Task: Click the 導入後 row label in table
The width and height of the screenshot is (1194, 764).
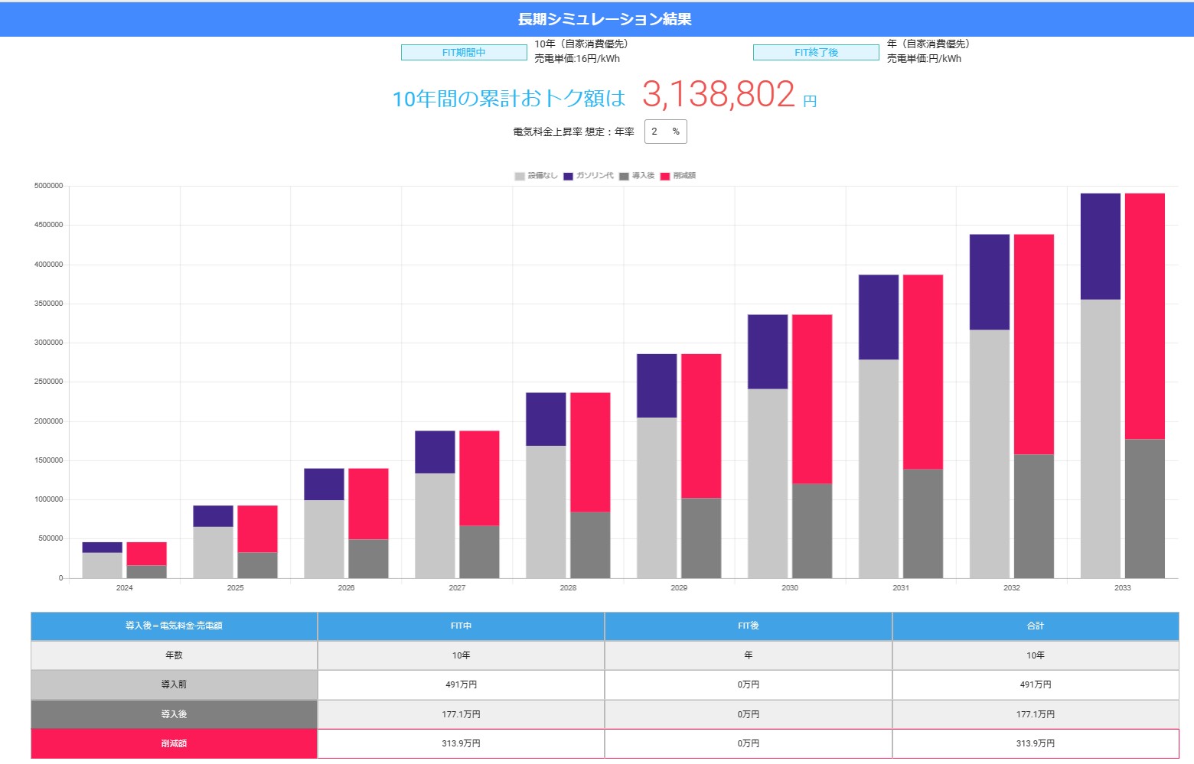Action: [x=174, y=714]
